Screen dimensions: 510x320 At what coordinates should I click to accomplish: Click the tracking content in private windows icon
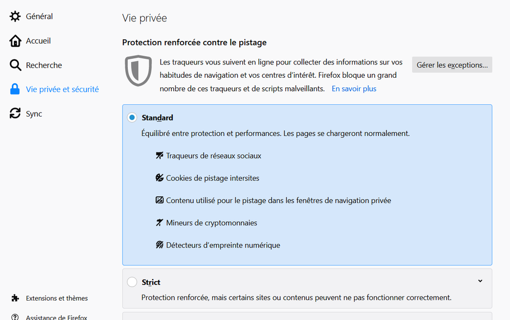(x=159, y=200)
